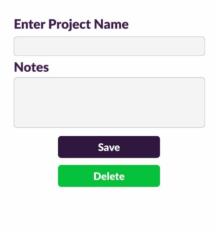Hit the button labeled Delete
This screenshot has width=218, height=233.
coord(109,176)
